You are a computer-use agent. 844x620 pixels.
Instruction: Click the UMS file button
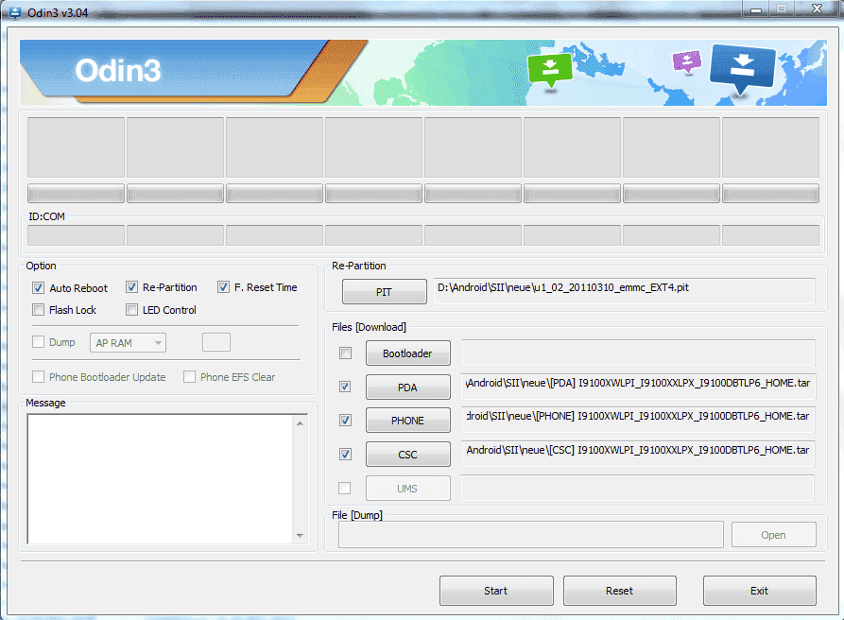(x=408, y=488)
